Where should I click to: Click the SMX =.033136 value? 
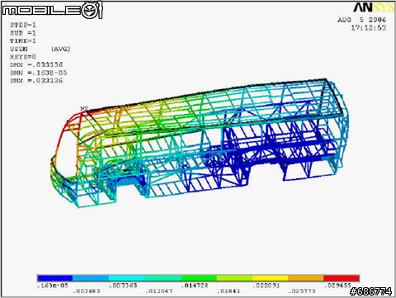[36, 81]
